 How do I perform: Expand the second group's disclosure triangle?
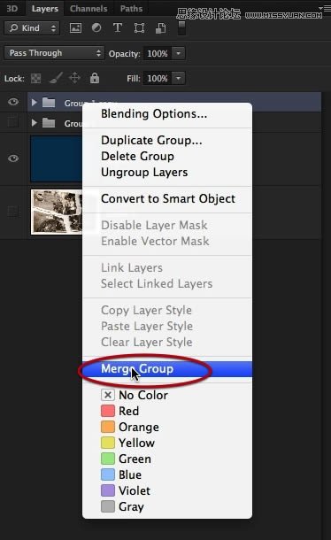pos(34,123)
